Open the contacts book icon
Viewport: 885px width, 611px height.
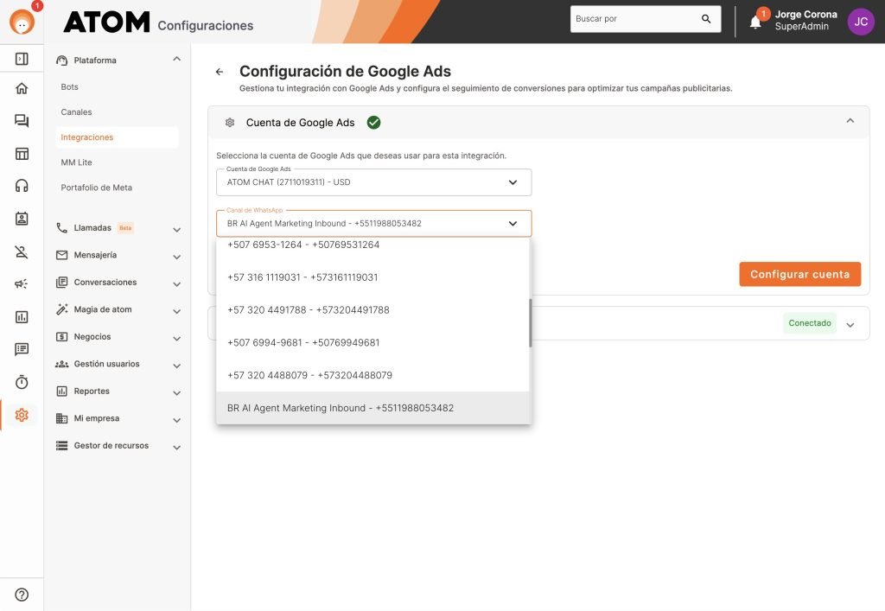click(x=22, y=219)
